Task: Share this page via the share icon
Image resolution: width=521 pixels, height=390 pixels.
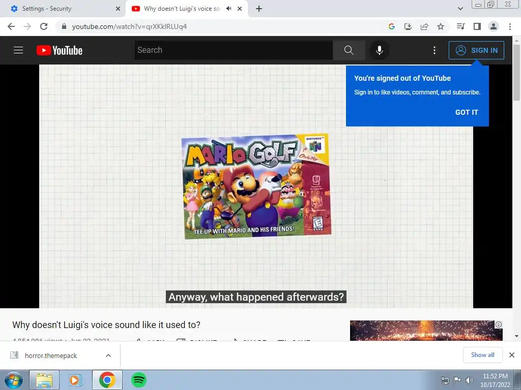Action: [424, 26]
